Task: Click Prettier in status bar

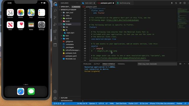Action: [179, 103]
